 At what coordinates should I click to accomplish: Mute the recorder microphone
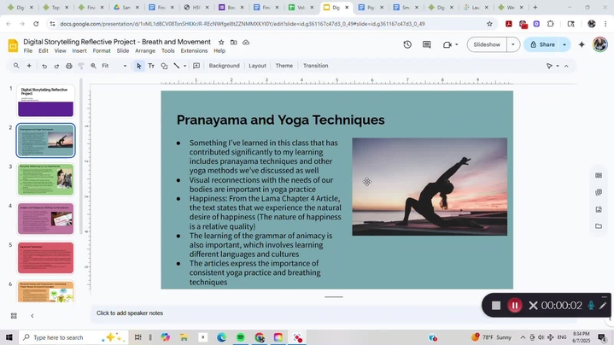click(x=590, y=305)
